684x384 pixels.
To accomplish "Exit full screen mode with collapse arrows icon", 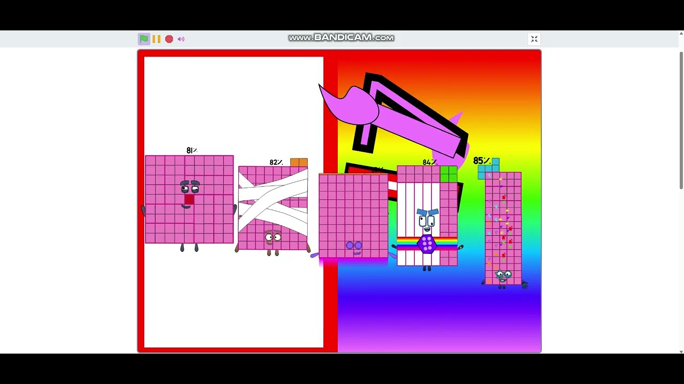I will pyautogui.click(x=534, y=39).
